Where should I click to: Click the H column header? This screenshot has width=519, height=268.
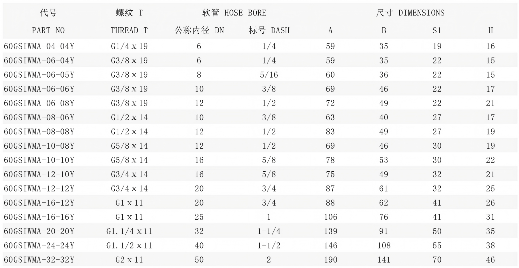[490, 30]
